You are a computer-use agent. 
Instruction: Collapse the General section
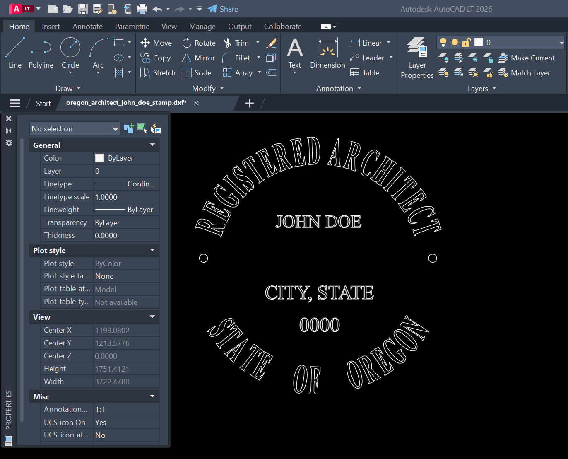coord(152,145)
